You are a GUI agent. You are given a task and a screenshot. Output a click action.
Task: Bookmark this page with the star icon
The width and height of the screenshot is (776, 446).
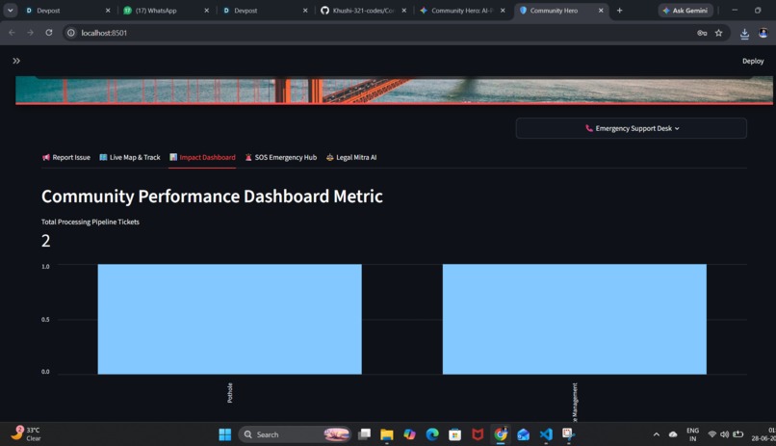point(718,33)
